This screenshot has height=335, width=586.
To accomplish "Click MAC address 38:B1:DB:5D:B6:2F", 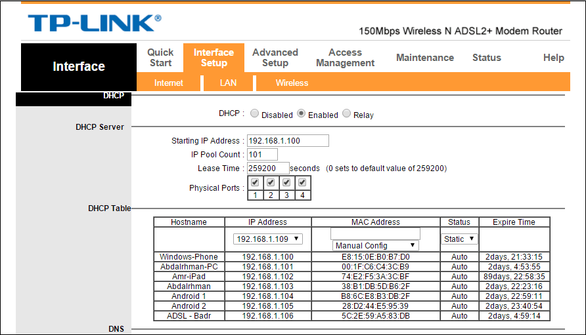I will [376, 286].
